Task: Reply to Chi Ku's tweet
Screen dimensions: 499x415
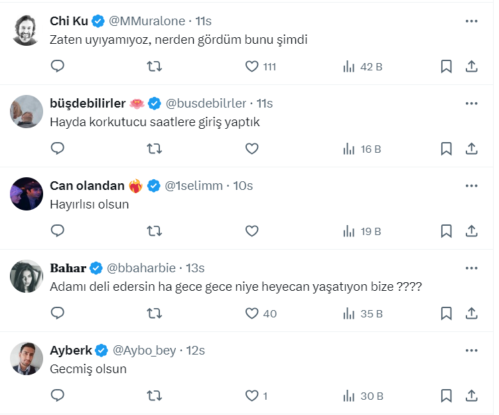Action: (58, 66)
